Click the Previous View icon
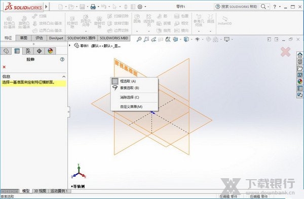Image resolution: width=304 pixels, height=199 pixels. point(154,40)
